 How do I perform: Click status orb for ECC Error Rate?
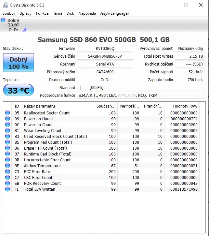tap(7, 171)
